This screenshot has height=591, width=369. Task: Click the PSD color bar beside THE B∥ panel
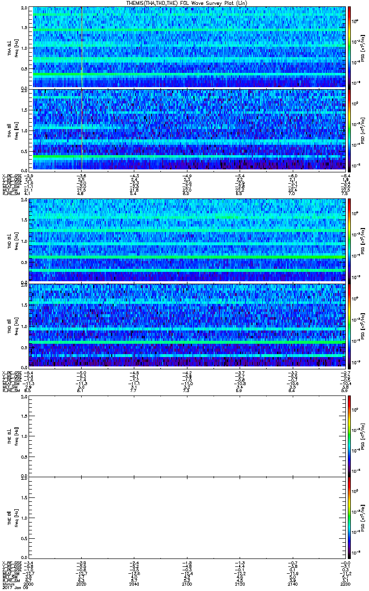point(349,518)
